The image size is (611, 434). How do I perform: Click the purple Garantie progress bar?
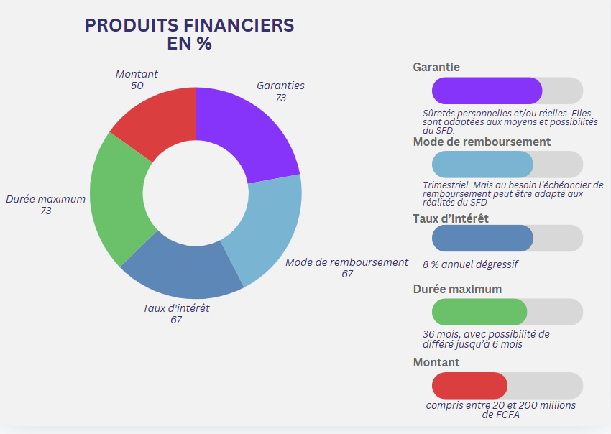pos(487,91)
